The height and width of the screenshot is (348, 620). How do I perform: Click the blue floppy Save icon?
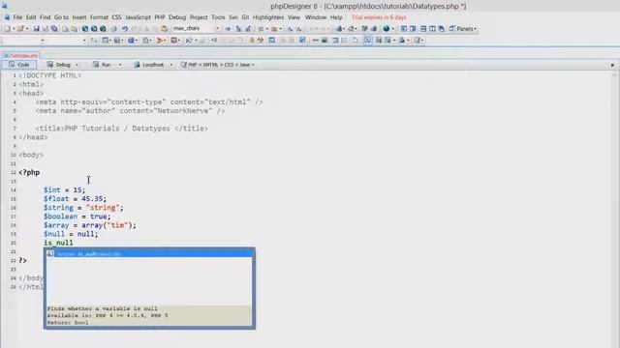coord(37,28)
